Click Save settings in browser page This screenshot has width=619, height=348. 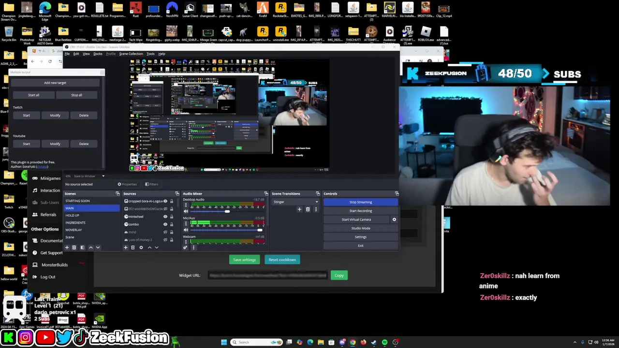pos(244,260)
